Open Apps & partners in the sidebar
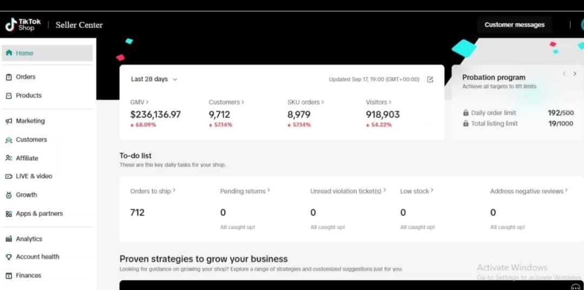This screenshot has width=584, height=290. point(39,214)
